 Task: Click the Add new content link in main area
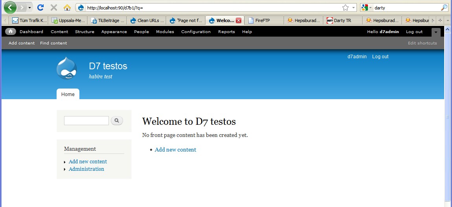pos(175,150)
